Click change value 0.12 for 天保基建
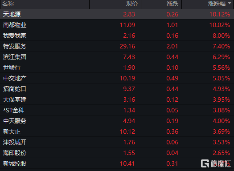The height and width of the screenshot is (171, 234). pos(172,99)
